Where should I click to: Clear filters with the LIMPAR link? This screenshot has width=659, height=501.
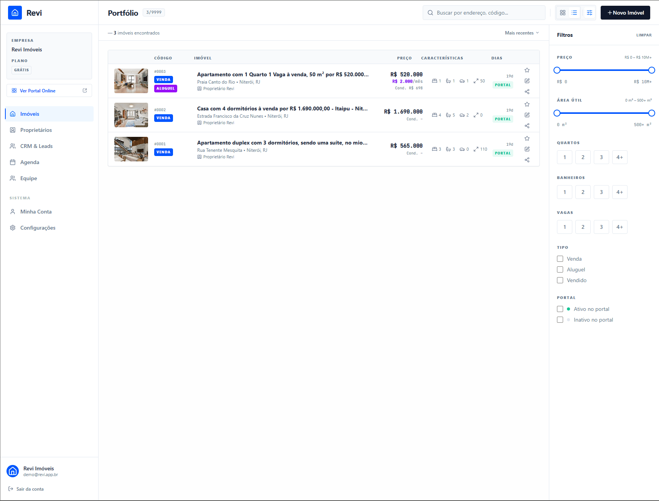(x=644, y=35)
